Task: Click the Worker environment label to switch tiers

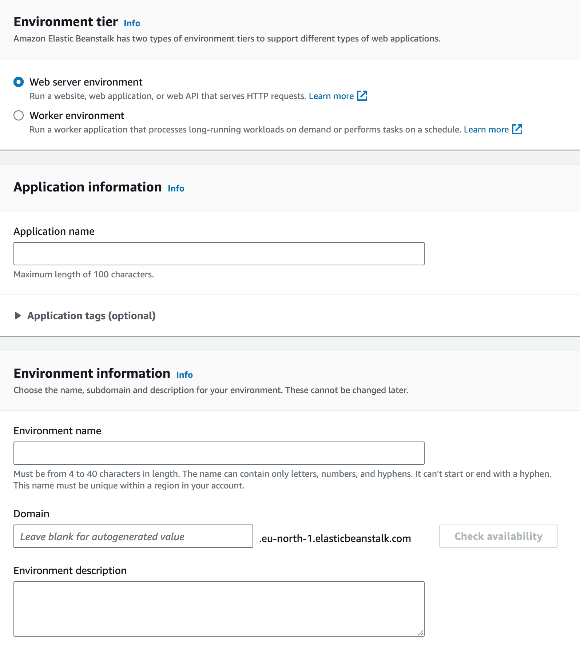Action: click(x=76, y=115)
